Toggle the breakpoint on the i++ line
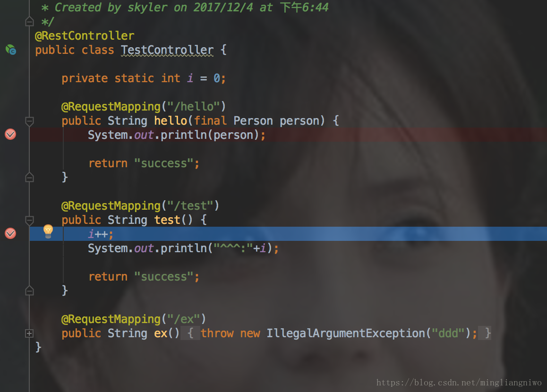547x392 pixels. coord(10,233)
